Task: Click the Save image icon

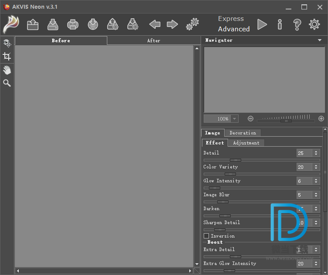Action: point(53,24)
